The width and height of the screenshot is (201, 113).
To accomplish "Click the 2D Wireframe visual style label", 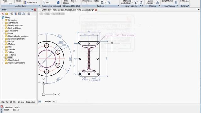I will [58, 14].
